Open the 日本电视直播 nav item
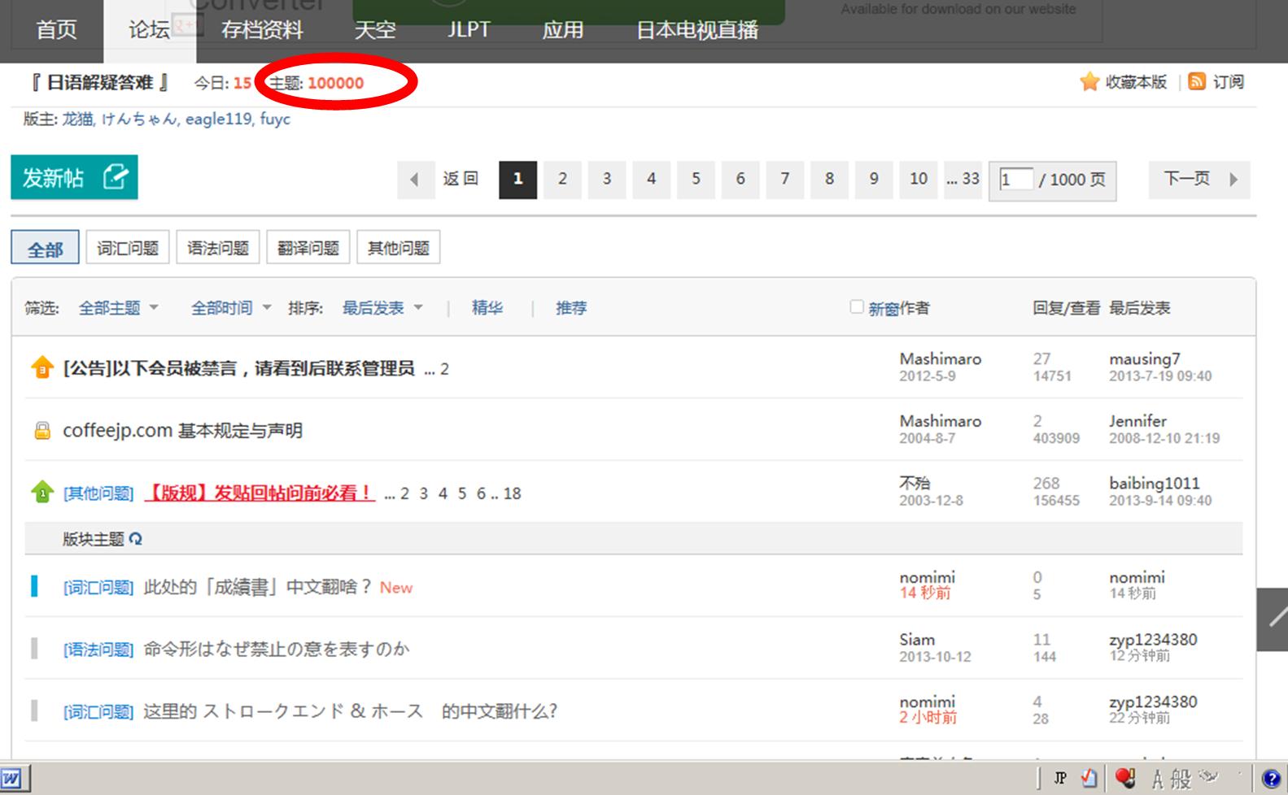1288x795 pixels. [697, 30]
